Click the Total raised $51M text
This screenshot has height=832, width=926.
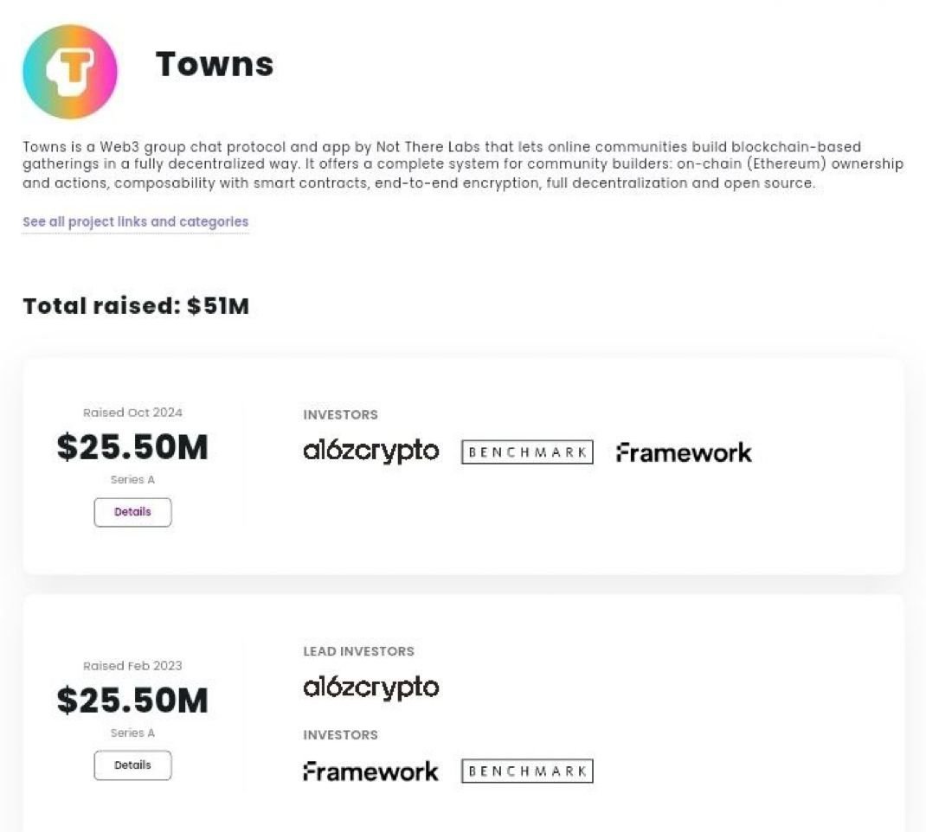(136, 305)
